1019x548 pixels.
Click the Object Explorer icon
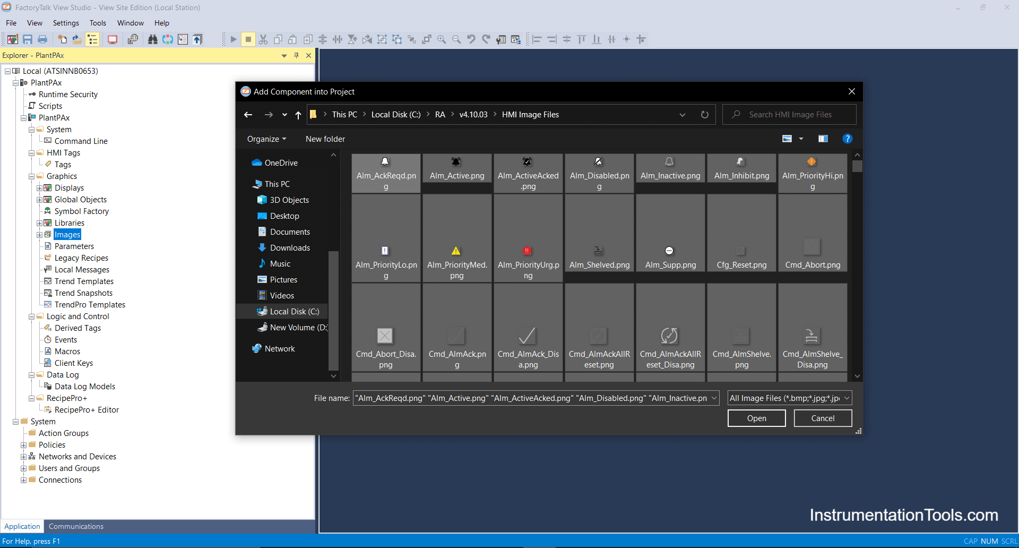(516, 39)
